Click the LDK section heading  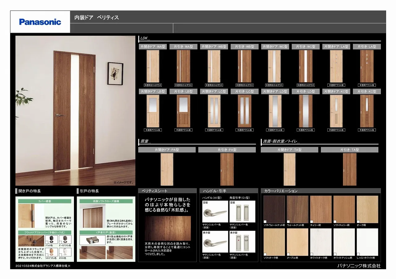pyautogui.click(x=145, y=38)
